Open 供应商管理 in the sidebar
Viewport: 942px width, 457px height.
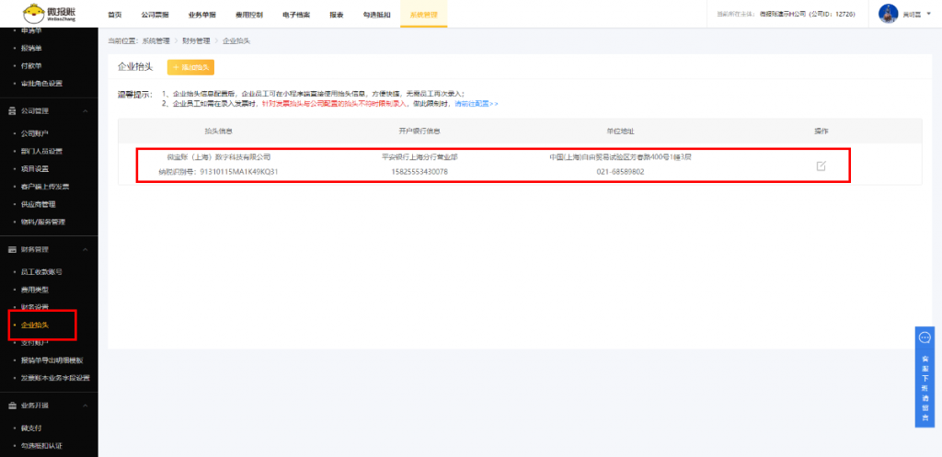38,204
